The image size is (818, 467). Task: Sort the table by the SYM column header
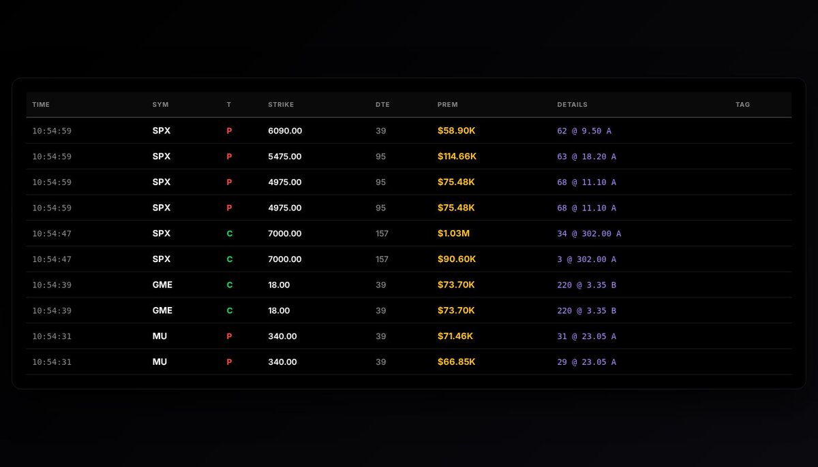point(161,105)
